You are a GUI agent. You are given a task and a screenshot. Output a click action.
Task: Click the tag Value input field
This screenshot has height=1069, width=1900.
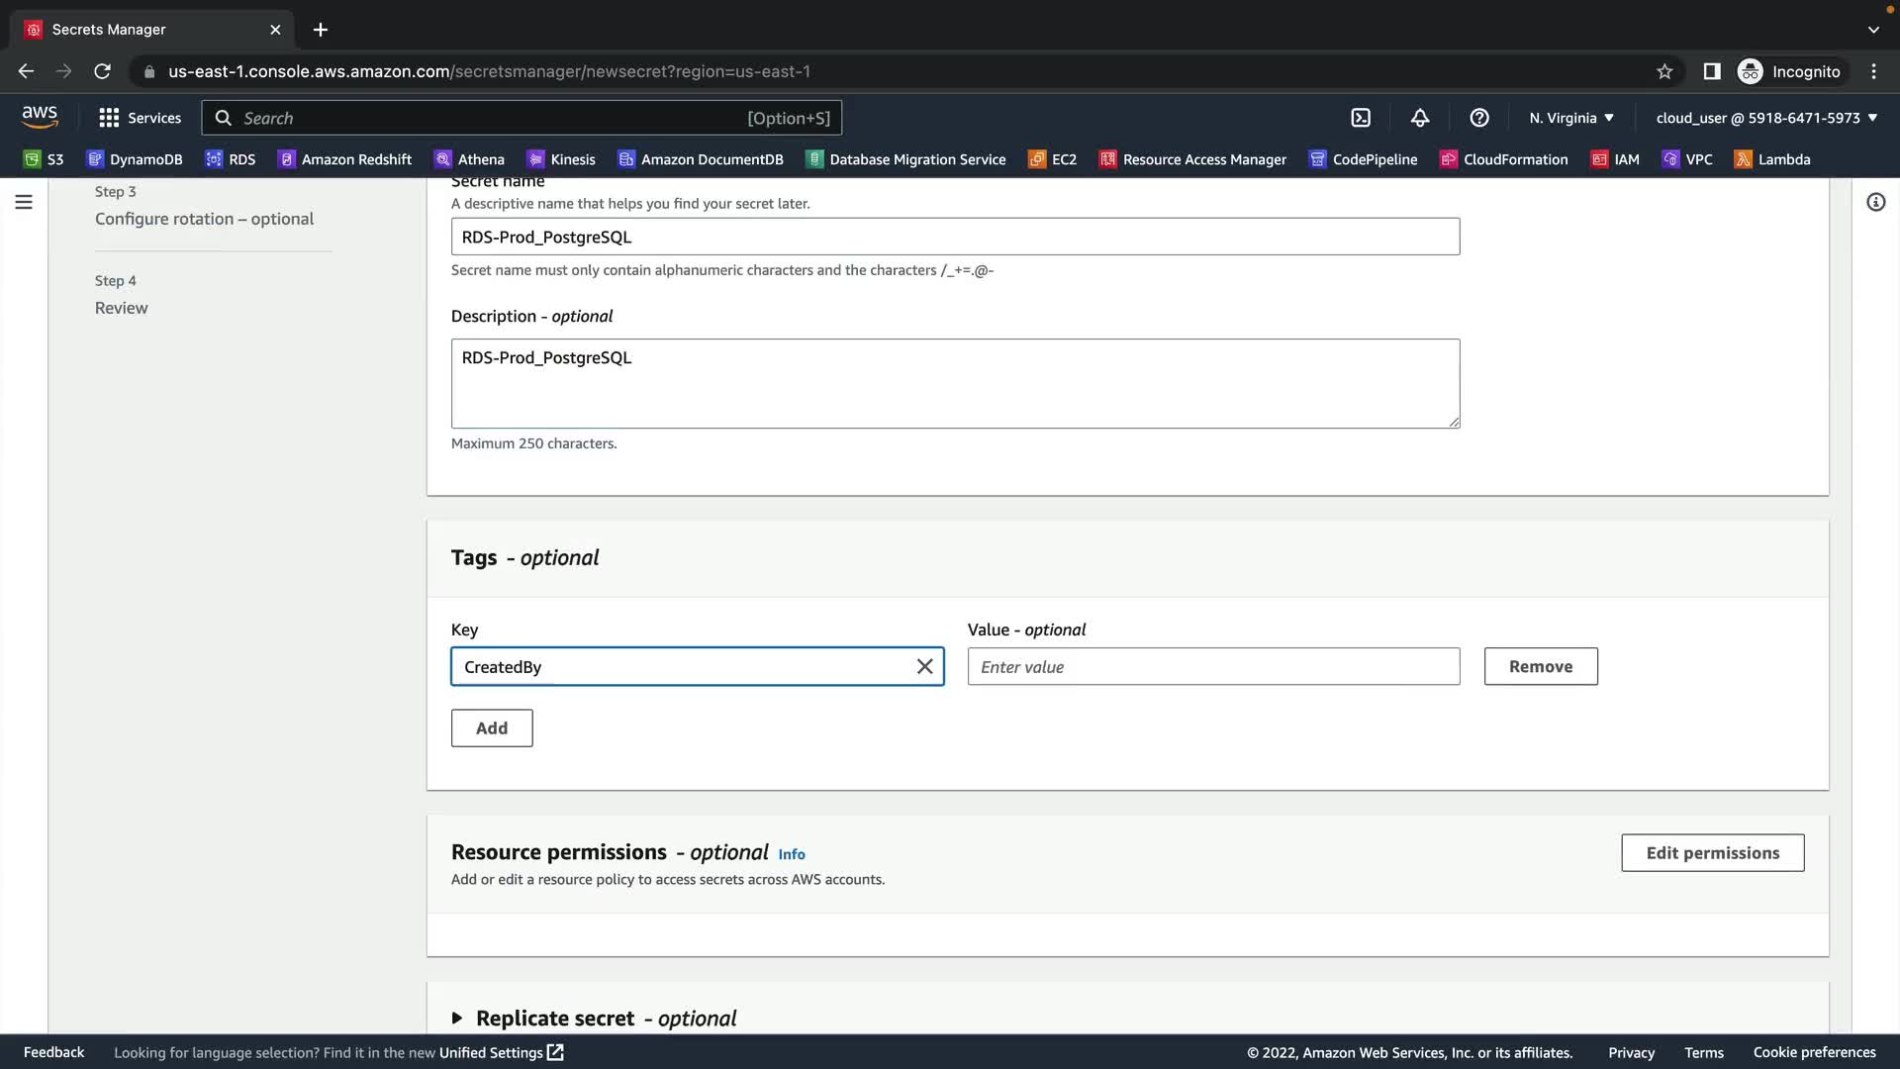coord(1213,667)
